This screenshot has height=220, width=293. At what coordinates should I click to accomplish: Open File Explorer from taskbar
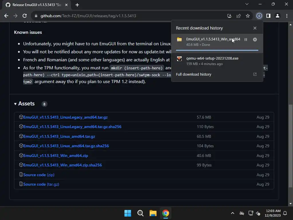pos(153,213)
